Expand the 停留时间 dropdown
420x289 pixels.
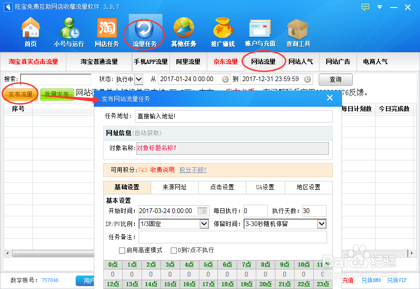click(322, 224)
